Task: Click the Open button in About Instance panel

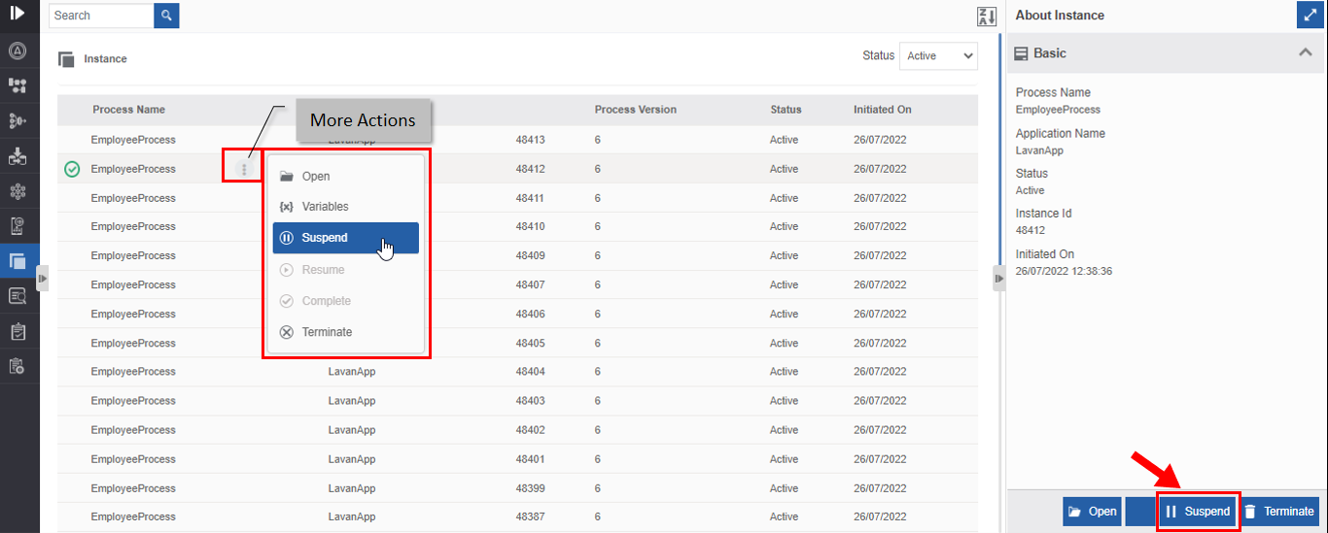Action: click(x=1092, y=512)
